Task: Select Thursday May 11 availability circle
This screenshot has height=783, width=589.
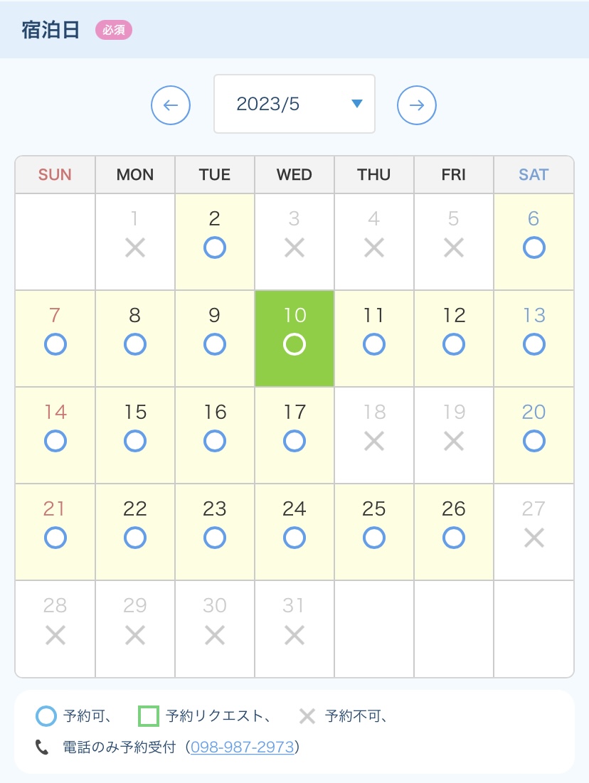Action: (374, 344)
